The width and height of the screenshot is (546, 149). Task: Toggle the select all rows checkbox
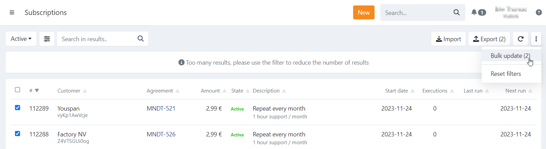coord(18,90)
